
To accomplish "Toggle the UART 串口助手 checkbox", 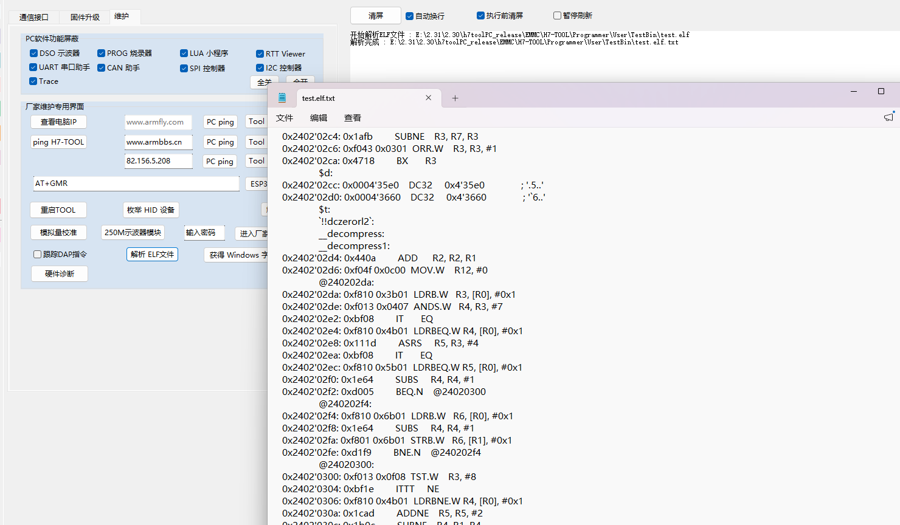I will tap(33, 67).
